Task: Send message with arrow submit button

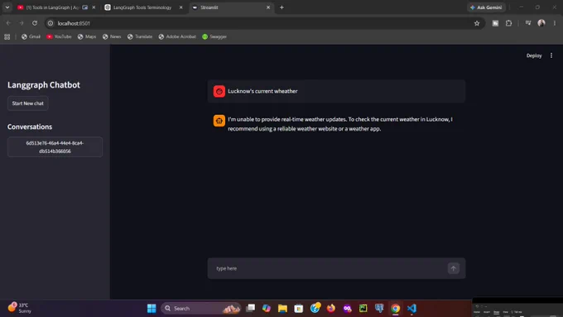Action: tap(453, 268)
